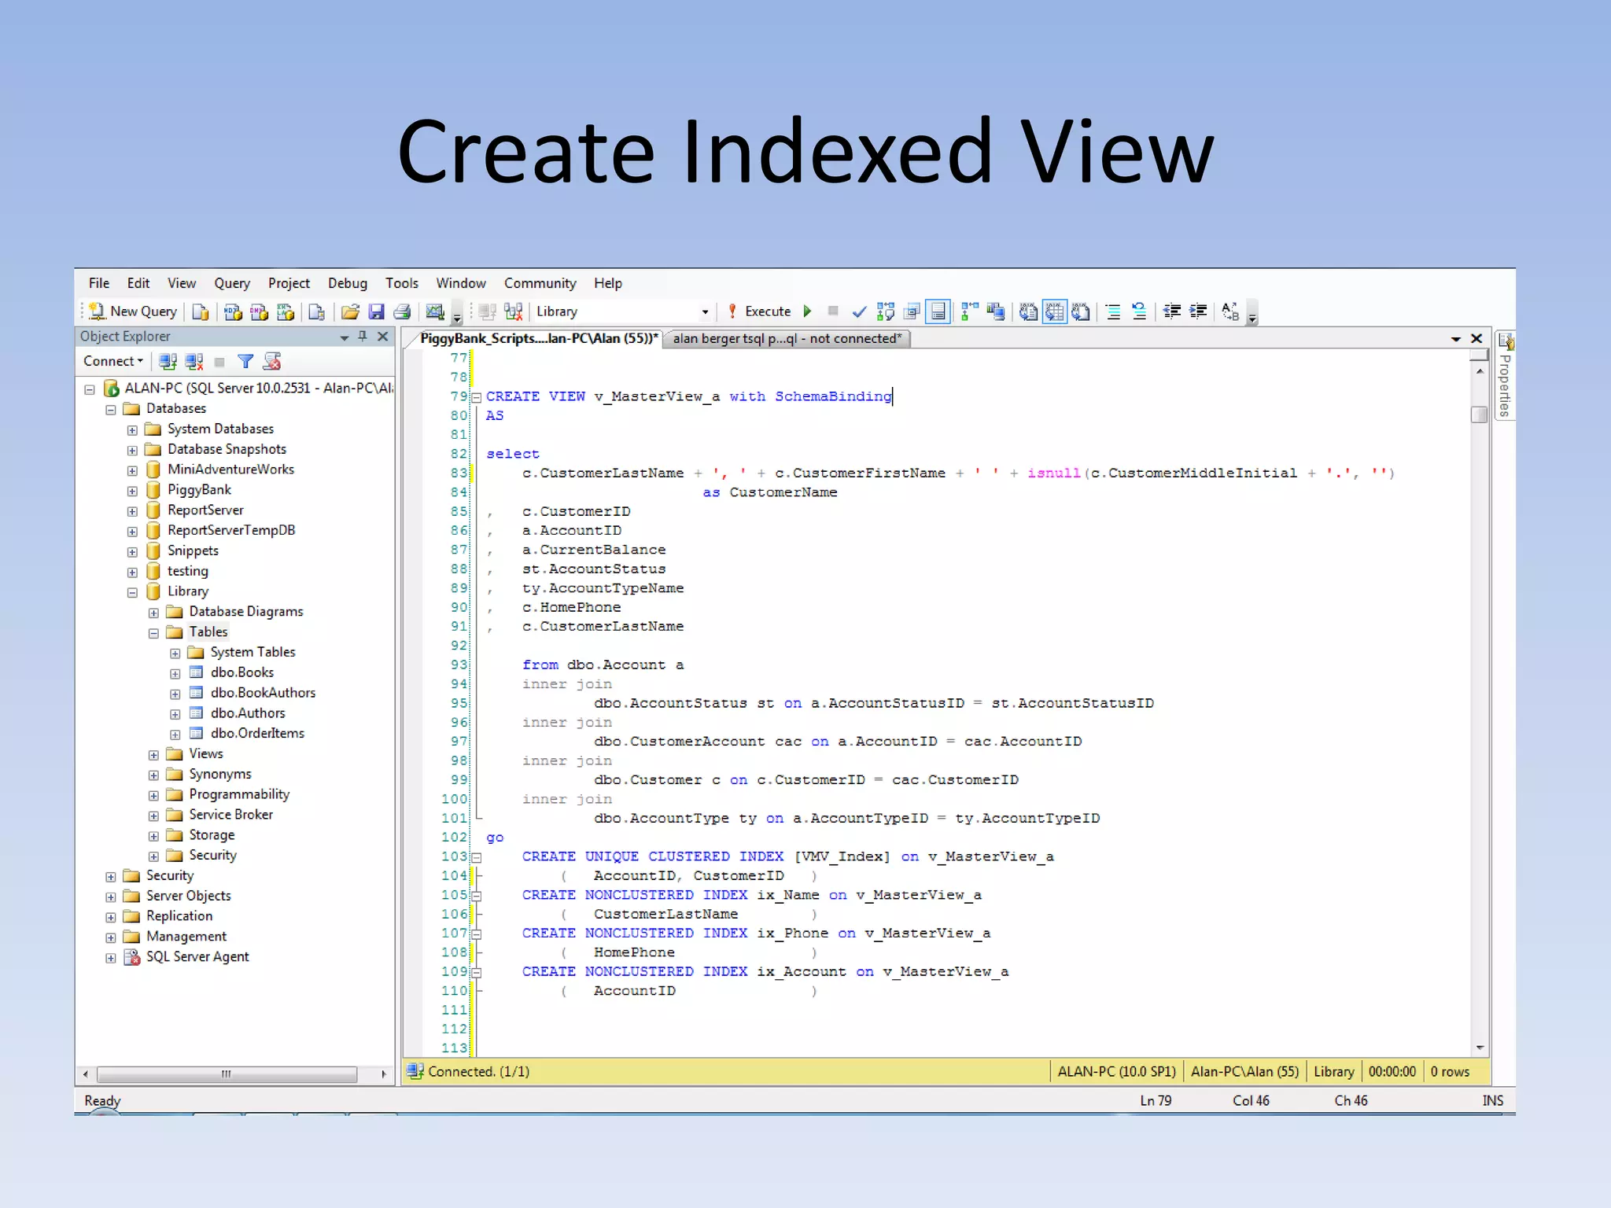This screenshot has height=1208, width=1611.
Task: Collapse CREATE VIEW code region at line 79
Action: pos(477,397)
